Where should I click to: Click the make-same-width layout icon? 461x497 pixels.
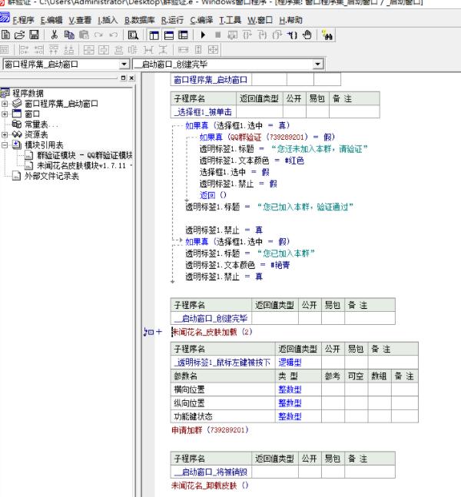click(184, 50)
